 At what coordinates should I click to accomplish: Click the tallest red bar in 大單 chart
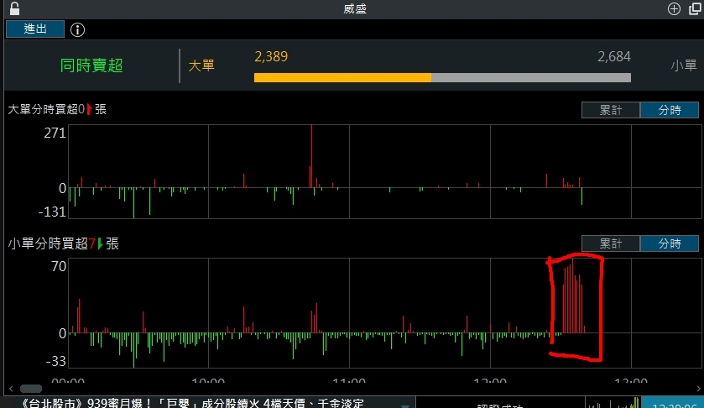[x=311, y=156]
